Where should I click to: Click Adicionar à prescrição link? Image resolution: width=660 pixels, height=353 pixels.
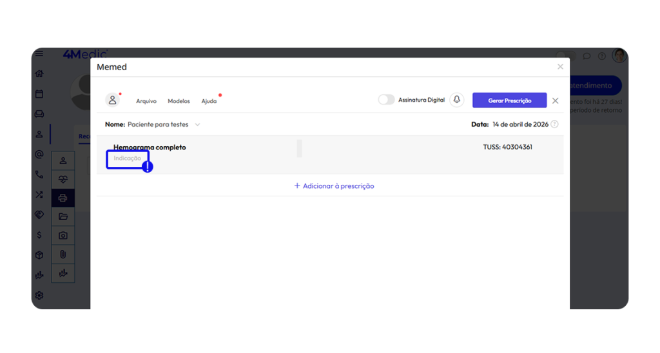(334, 186)
